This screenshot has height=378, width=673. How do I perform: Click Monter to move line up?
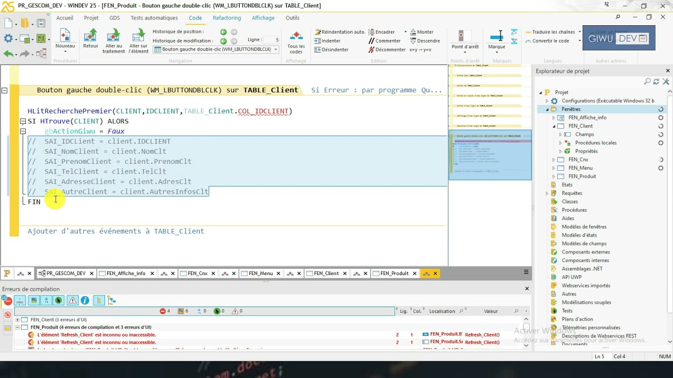pyautogui.click(x=422, y=32)
